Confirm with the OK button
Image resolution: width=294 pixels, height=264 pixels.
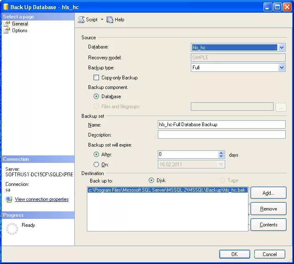click(x=234, y=254)
